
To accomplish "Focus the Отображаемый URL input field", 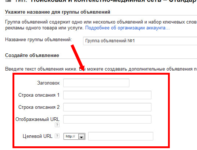I will [x=107, y=119].
